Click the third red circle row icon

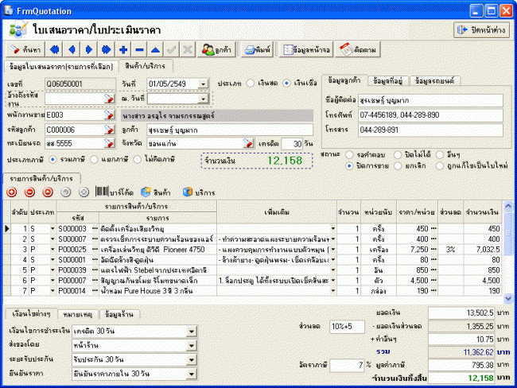[x=48, y=192]
